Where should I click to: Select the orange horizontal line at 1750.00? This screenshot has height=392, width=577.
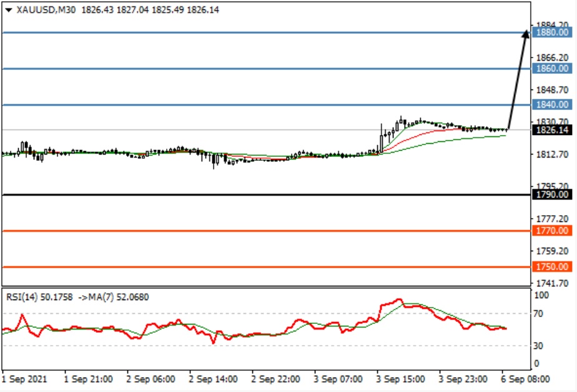click(267, 267)
